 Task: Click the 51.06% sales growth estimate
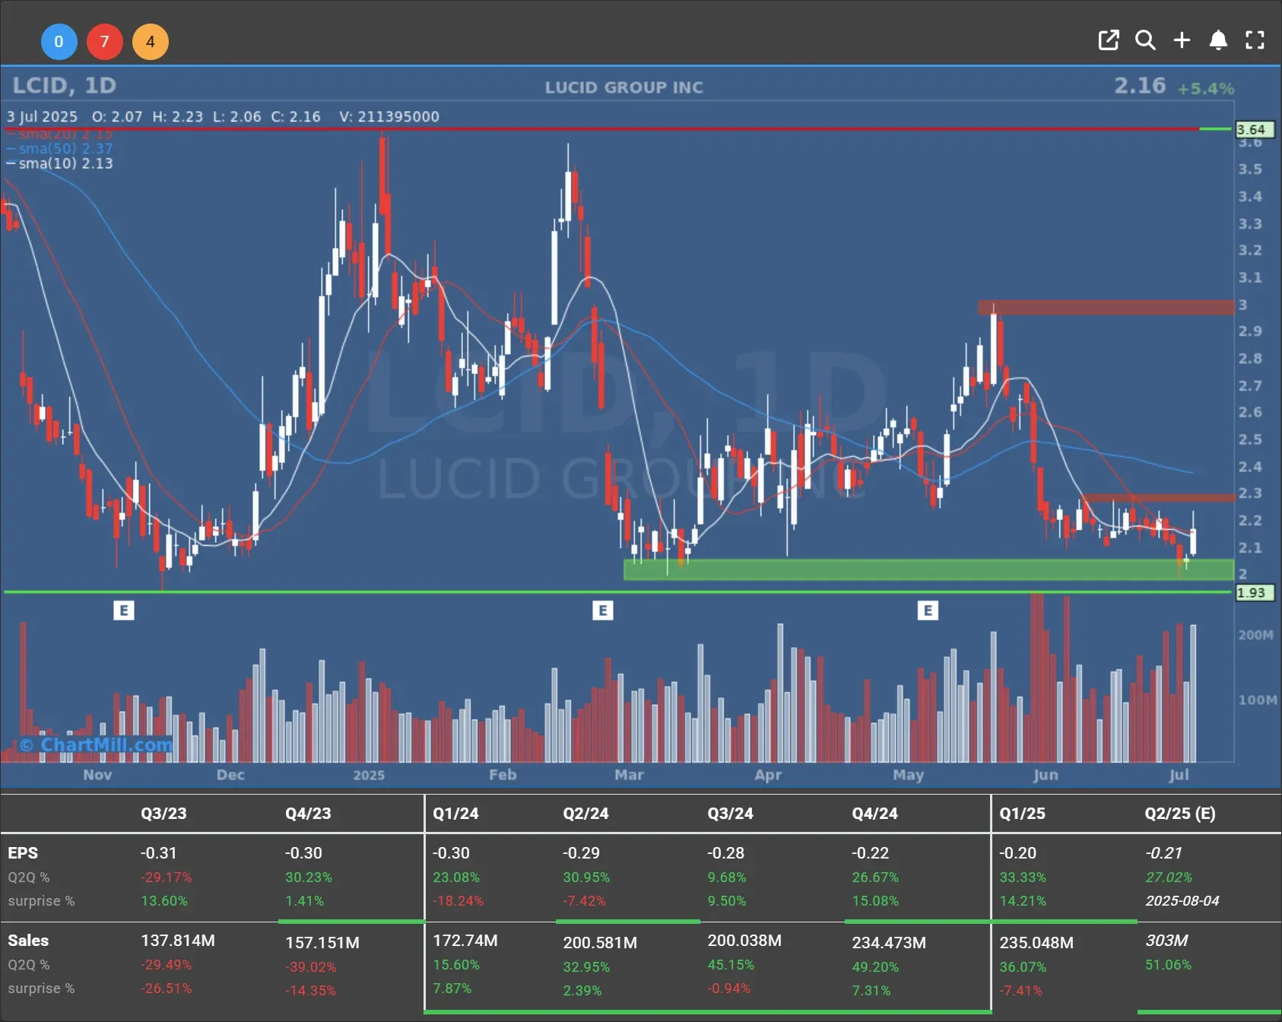pyautogui.click(x=1169, y=965)
